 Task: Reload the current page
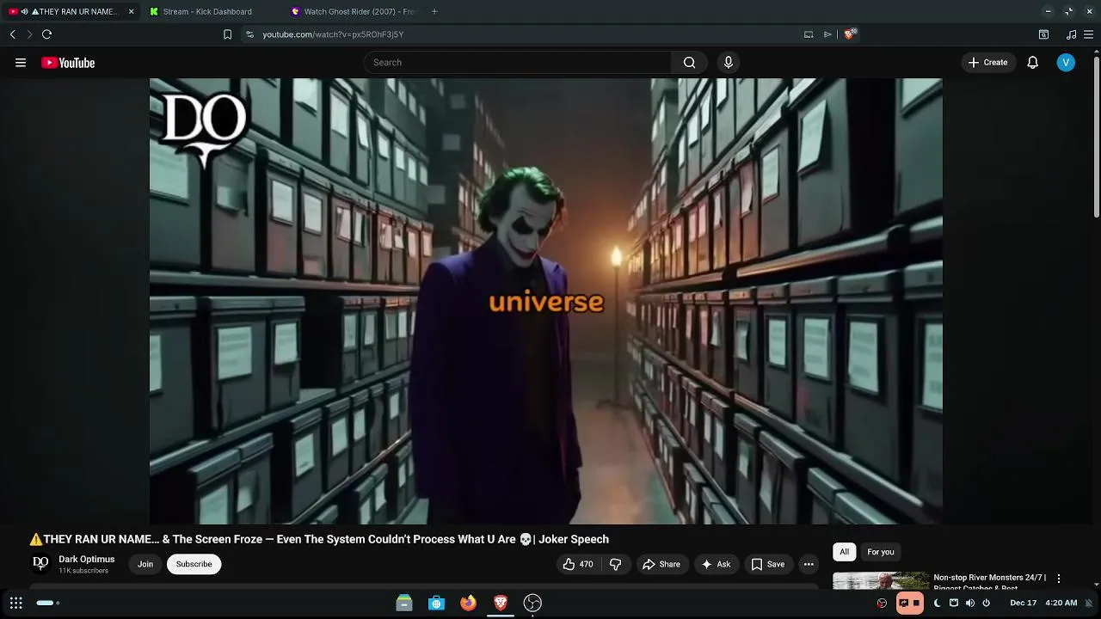(46, 34)
